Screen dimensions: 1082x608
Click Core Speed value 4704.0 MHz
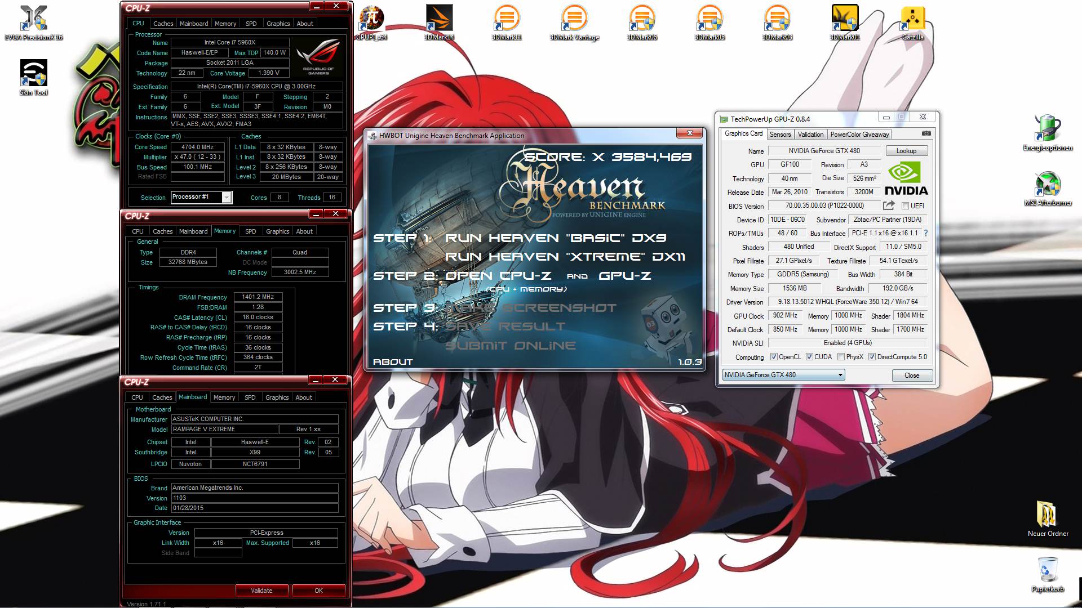tap(197, 147)
